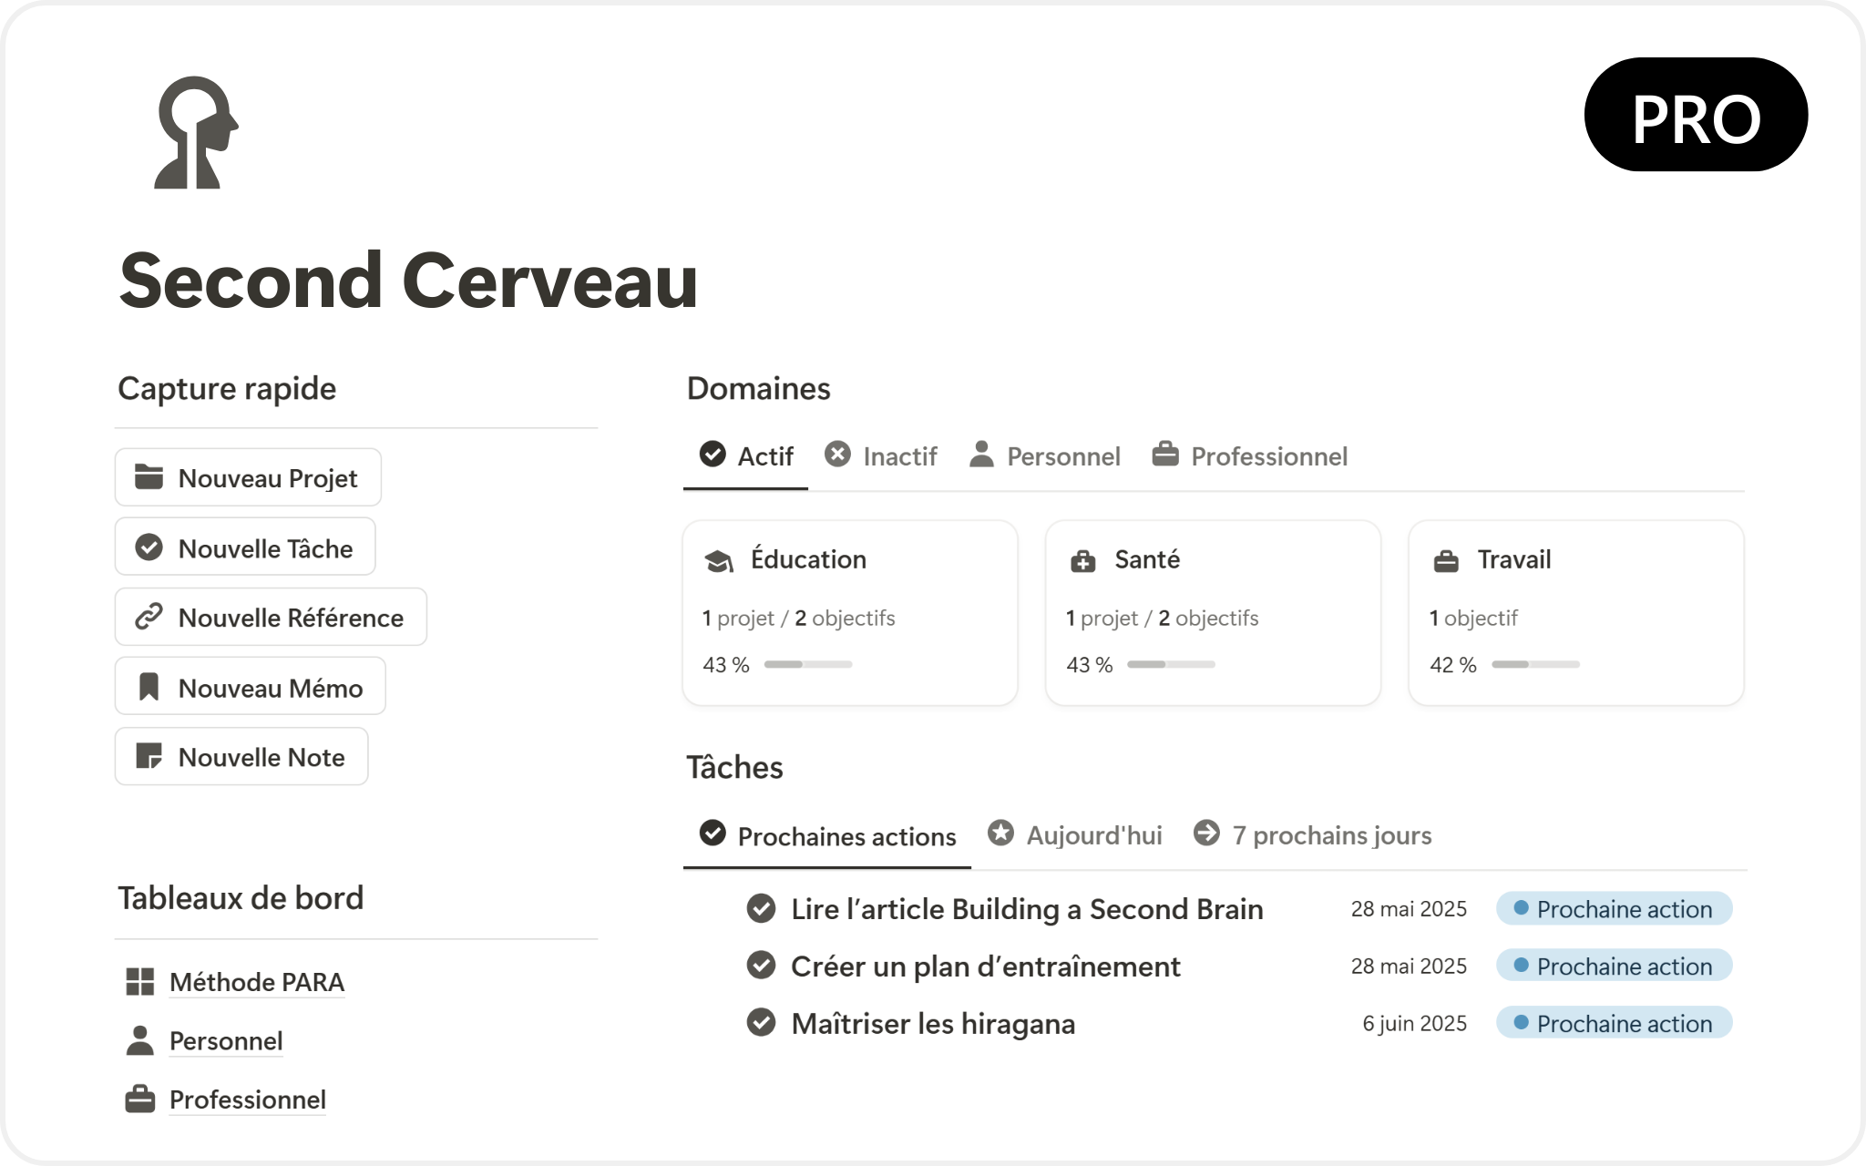Click the person icon beside Personnel dashboard
This screenshot has width=1866, height=1166.
point(139,1041)
